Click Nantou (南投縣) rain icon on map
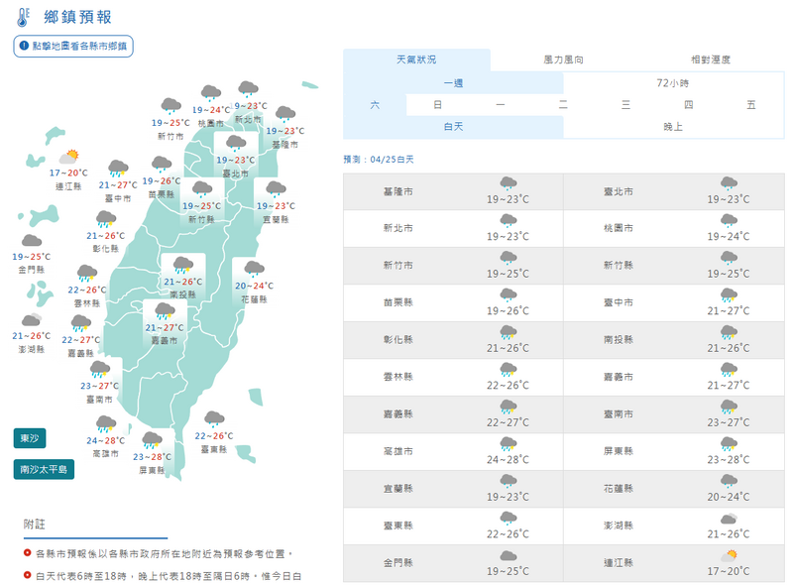This screenshot has height=585, width=793. tap(182, 265)
